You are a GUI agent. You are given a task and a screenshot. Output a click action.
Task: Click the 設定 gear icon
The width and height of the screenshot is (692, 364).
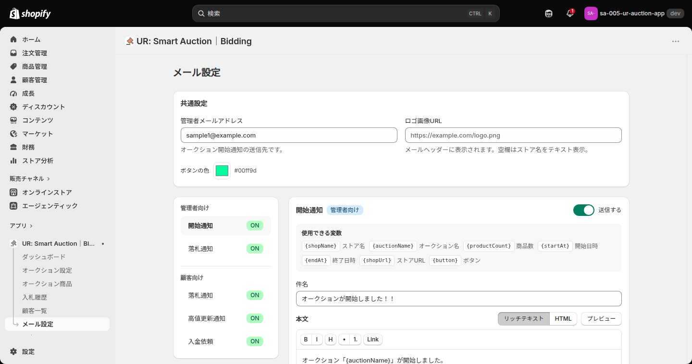tap(13, 351)
